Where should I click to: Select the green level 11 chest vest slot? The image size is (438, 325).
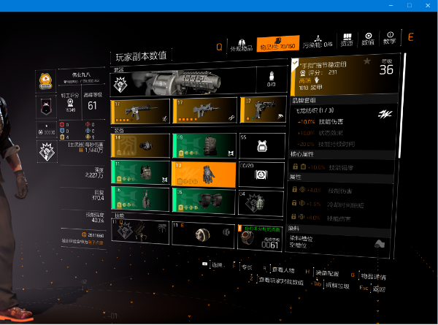point(140,172)
